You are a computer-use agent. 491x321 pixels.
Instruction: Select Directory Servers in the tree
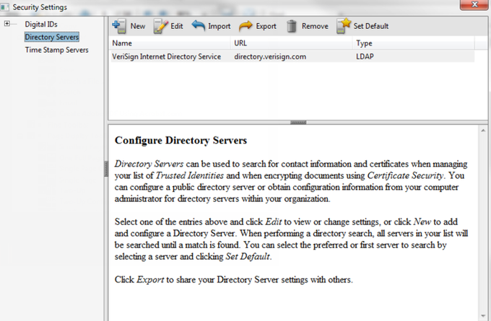(x=52, y=37)
